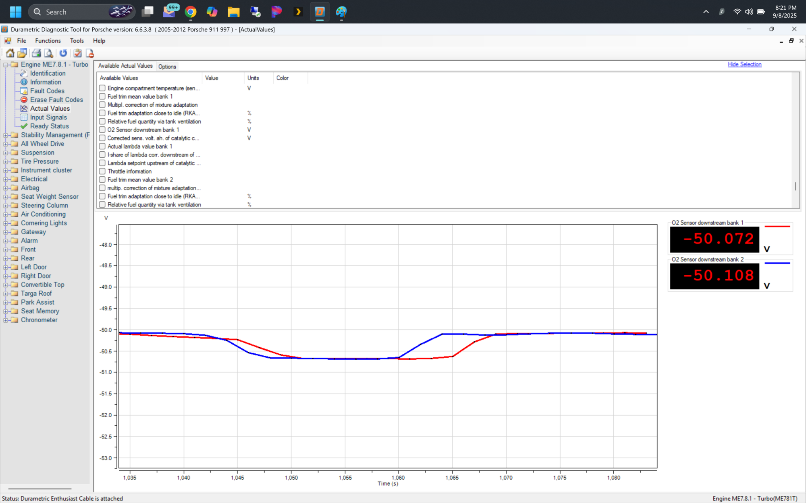Image resolution: width=806 pixels, height=503 pixels.
Task: Open the Functions menu
Action: click(x=48, y=41)
